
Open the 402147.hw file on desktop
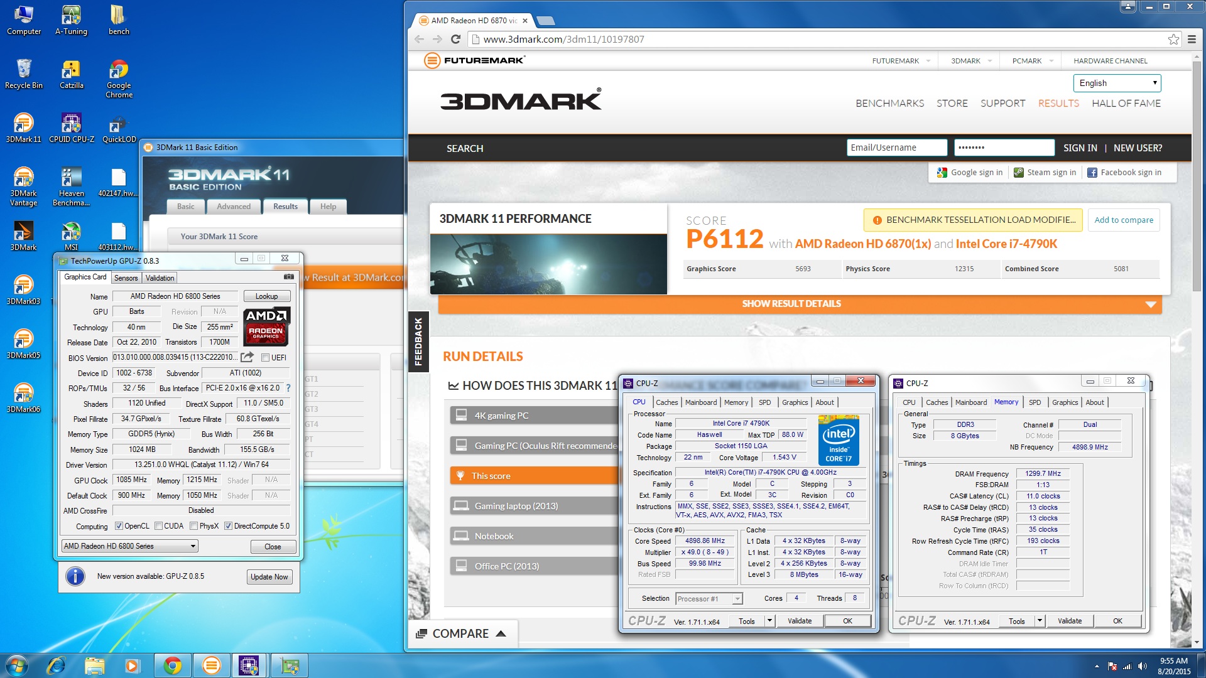point(119,182)
